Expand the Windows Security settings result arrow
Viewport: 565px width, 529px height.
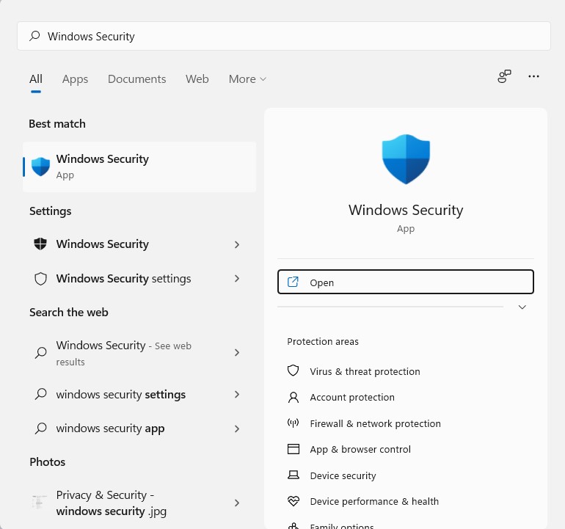[236, 279]
